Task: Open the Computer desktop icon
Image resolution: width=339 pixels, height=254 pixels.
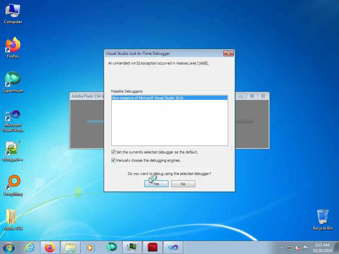Action: click(13, 14)
